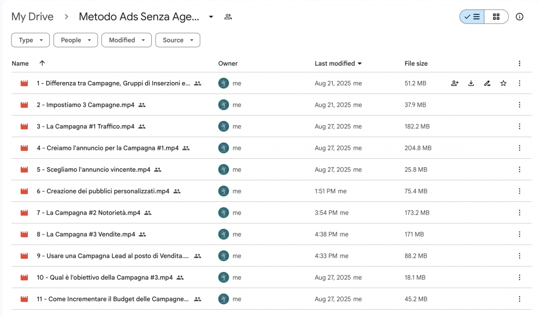
Task: Reverse sort direction arrow next to Name
Action: point(42,63)
